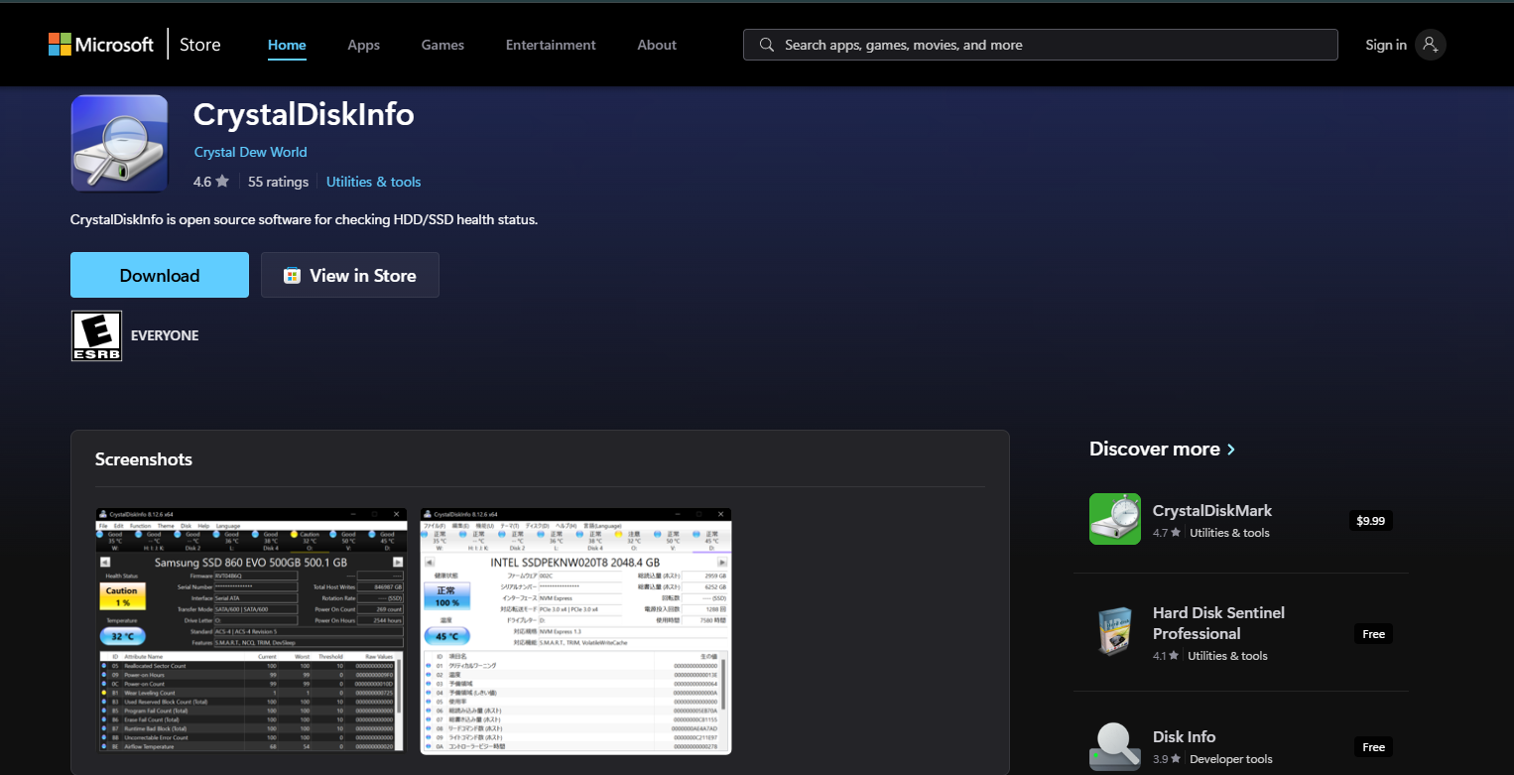The image size is (1514, 775).
Task: Open the Crystal Dew World publisher link
Action: (x=250, y=152)
